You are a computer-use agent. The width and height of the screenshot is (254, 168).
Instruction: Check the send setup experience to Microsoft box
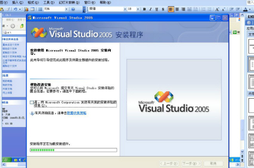coord(32,102)
